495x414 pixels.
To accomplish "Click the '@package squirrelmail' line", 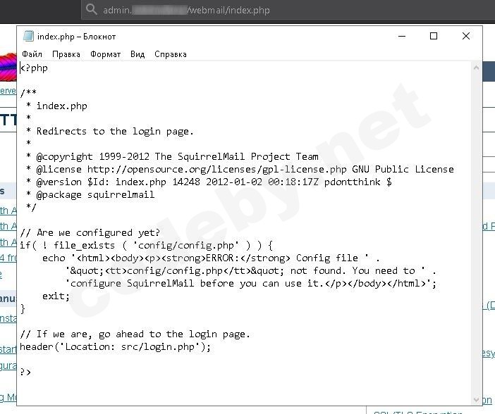I will click(90, 194).
